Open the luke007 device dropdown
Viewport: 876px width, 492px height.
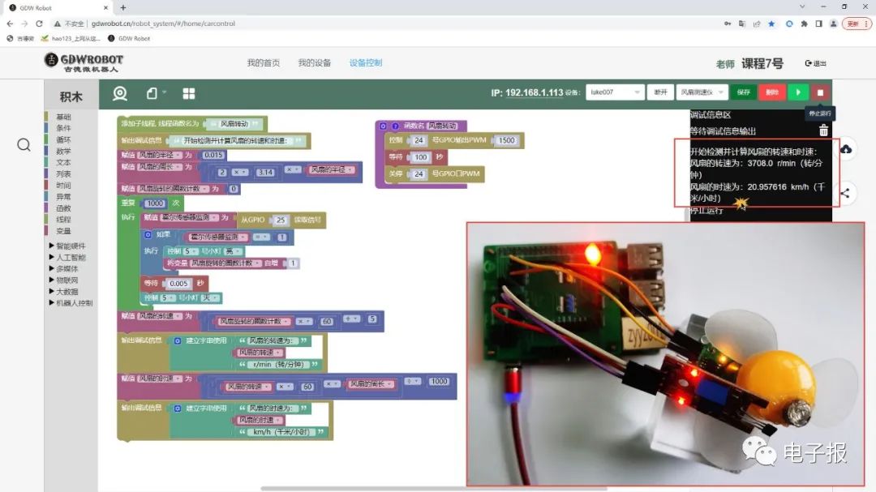(615, 92)
